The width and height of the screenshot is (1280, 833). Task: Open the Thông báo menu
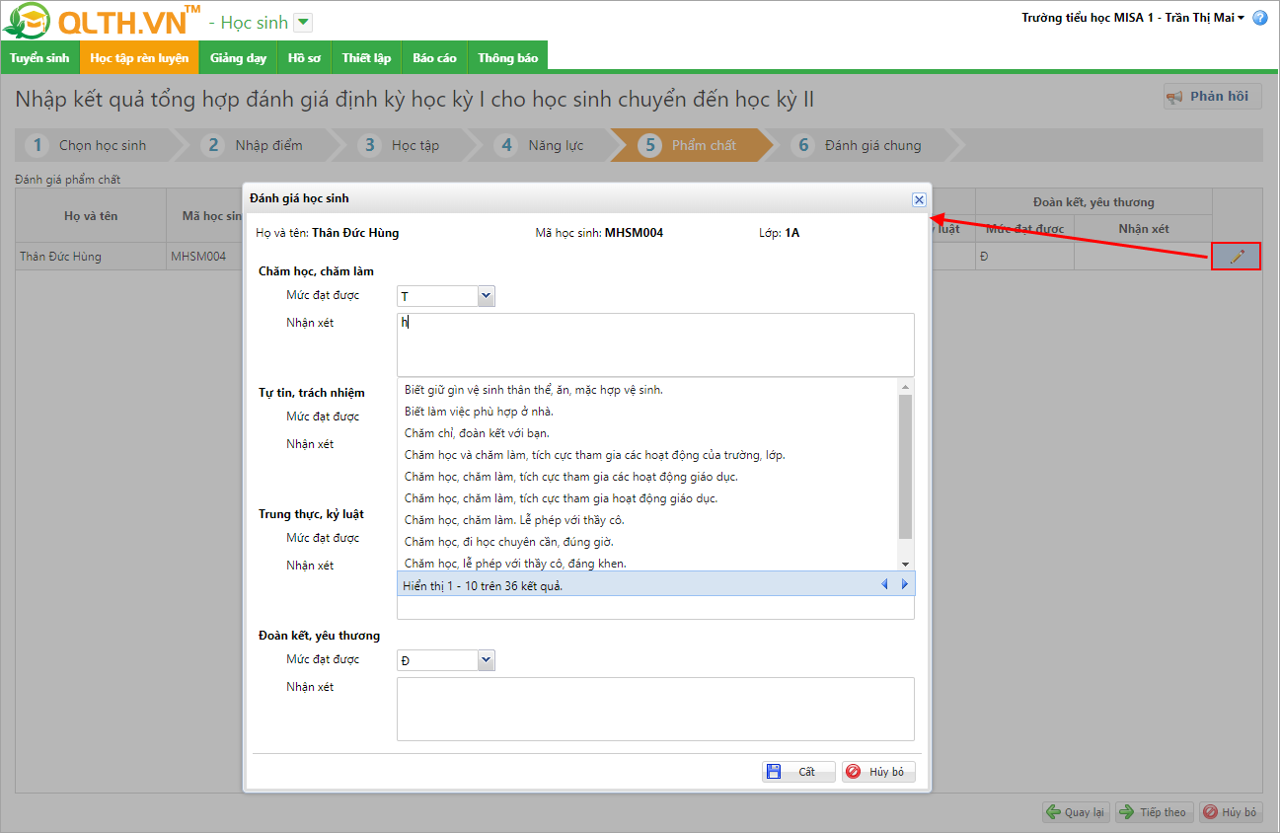point(508,57)
